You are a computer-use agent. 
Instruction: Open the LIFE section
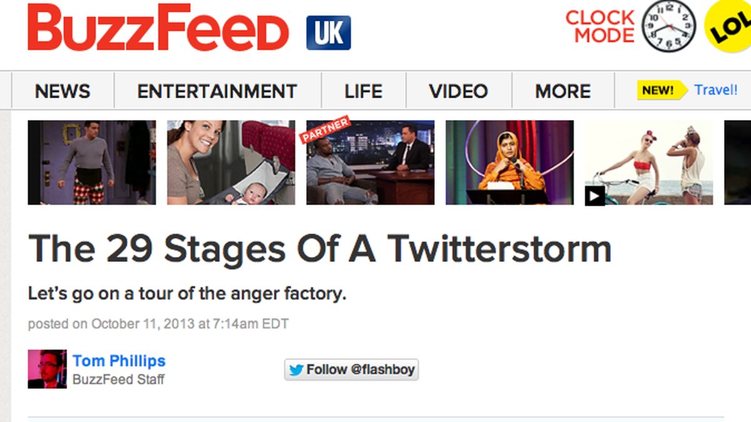(364, 91)
